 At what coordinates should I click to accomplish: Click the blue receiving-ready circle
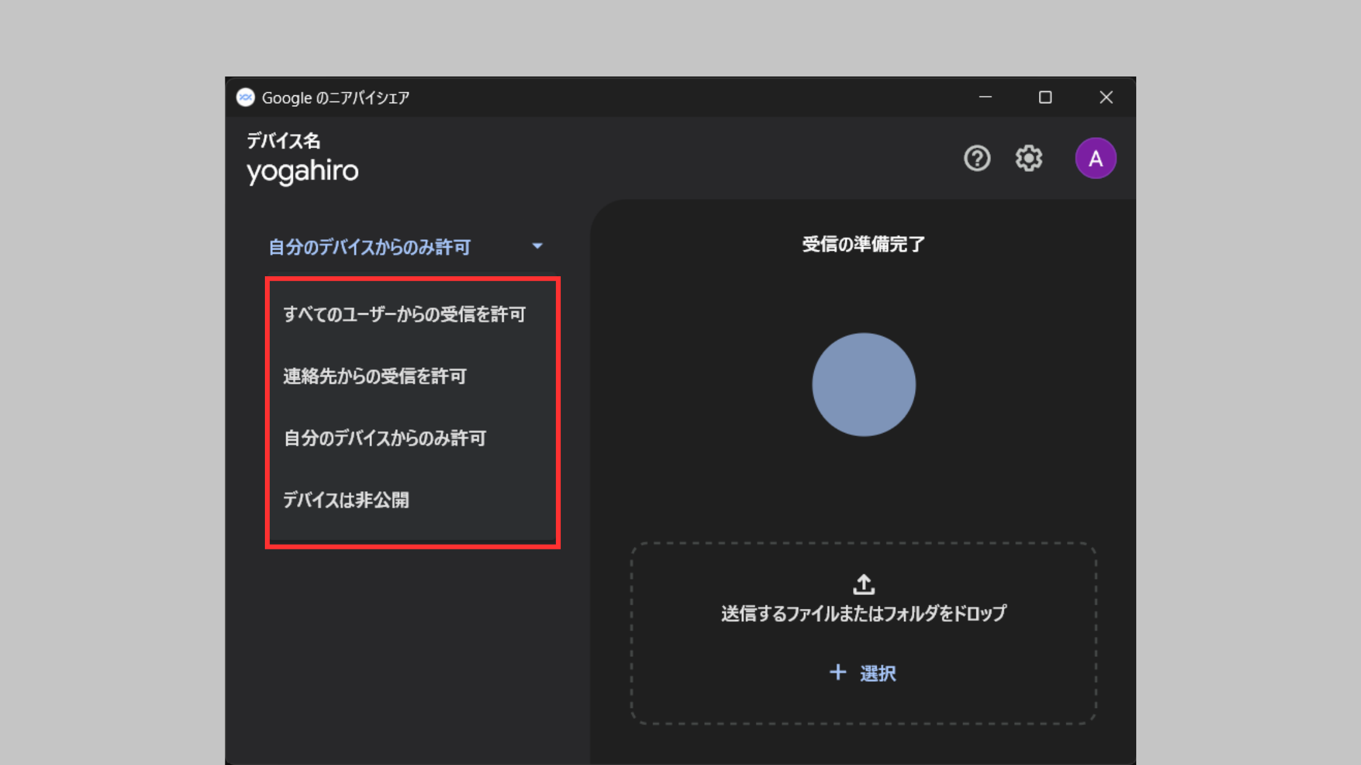tap(863, 384)
